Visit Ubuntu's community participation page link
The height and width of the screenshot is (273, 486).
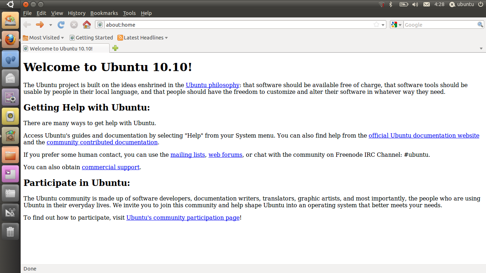coord(183,218)
